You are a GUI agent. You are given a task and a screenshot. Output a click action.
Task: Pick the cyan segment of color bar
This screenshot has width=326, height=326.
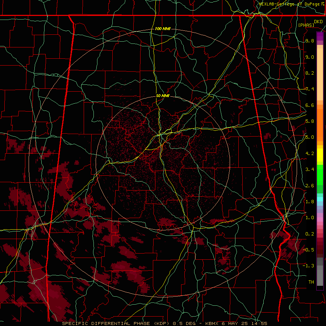[320, 199]
